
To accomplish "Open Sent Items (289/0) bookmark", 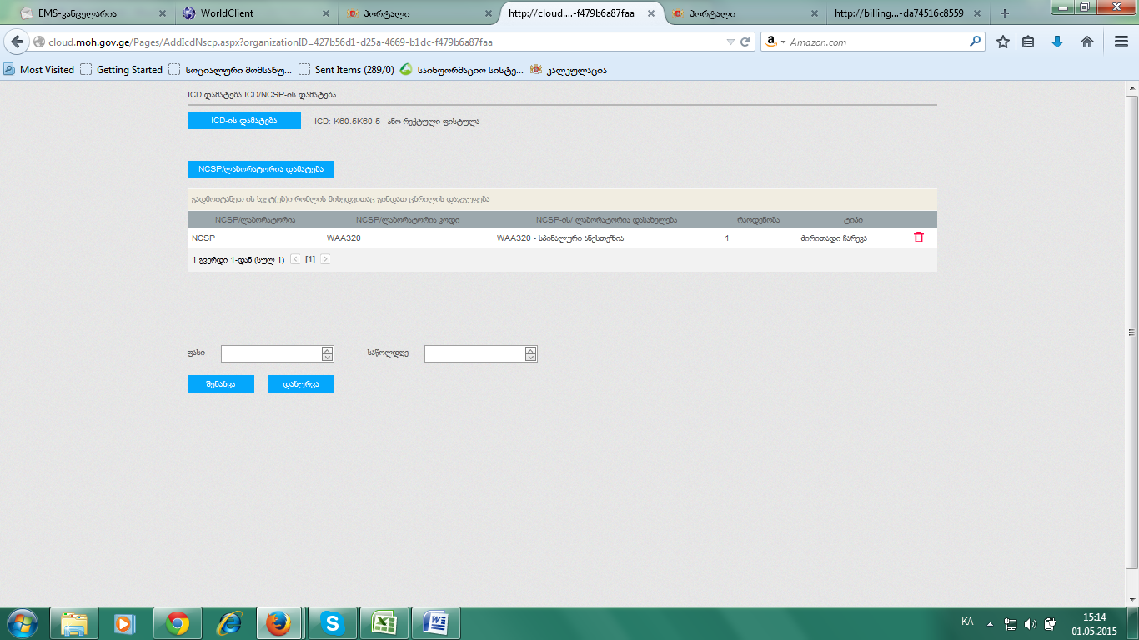I will click(x=354, y=70).
